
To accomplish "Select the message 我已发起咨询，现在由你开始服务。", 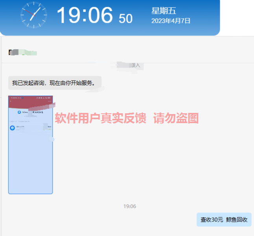I will coord(55,83).
